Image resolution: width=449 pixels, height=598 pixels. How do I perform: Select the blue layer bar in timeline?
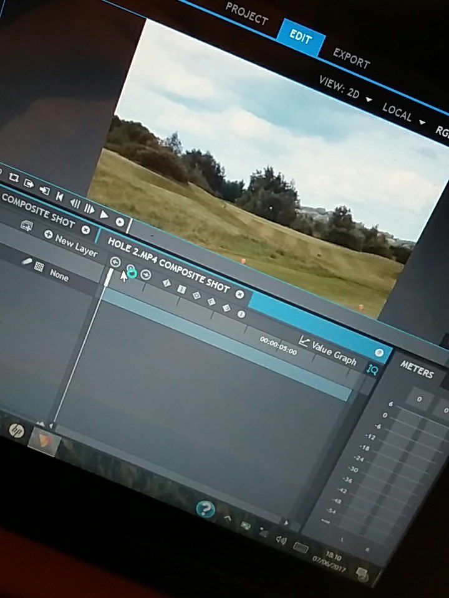(226, 344)
